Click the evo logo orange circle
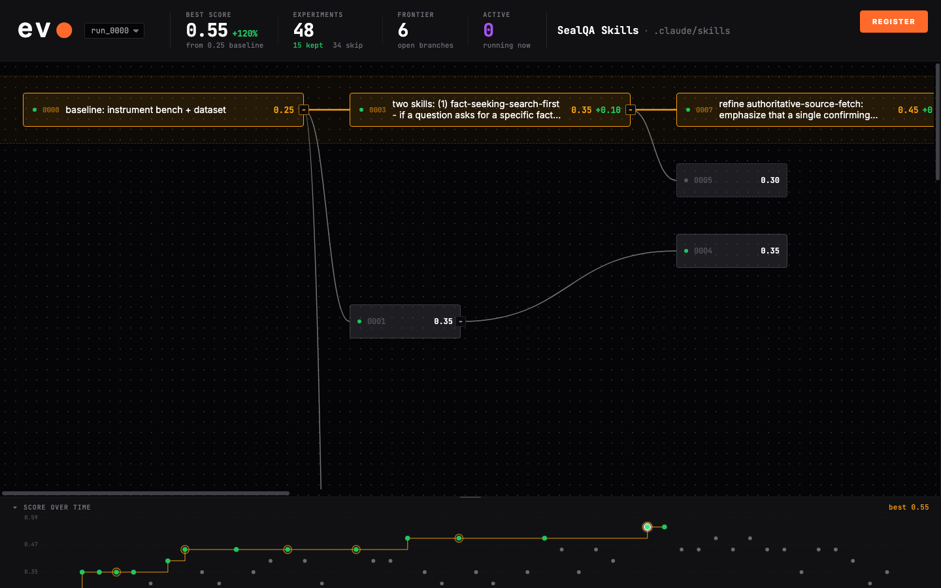The width and height of the screenshot is (941, 588). pos(64,30)
